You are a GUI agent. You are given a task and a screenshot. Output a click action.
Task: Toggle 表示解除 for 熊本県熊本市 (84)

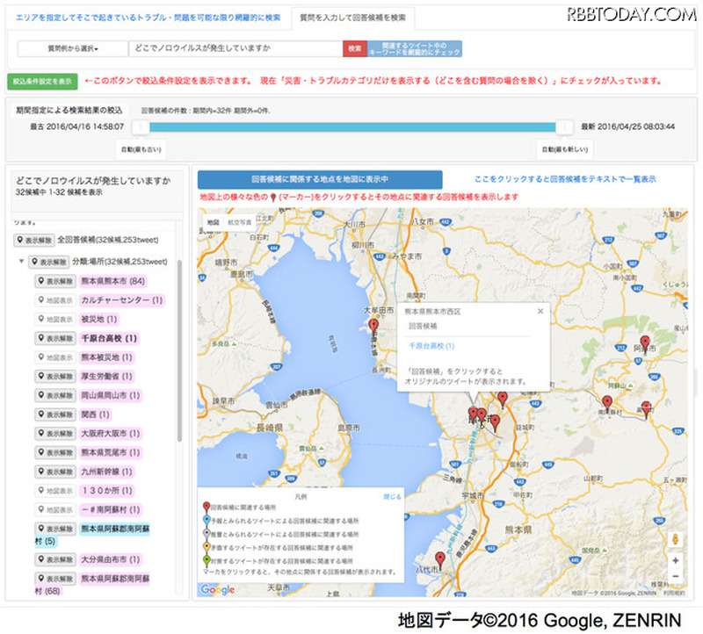tap(54, 281)
